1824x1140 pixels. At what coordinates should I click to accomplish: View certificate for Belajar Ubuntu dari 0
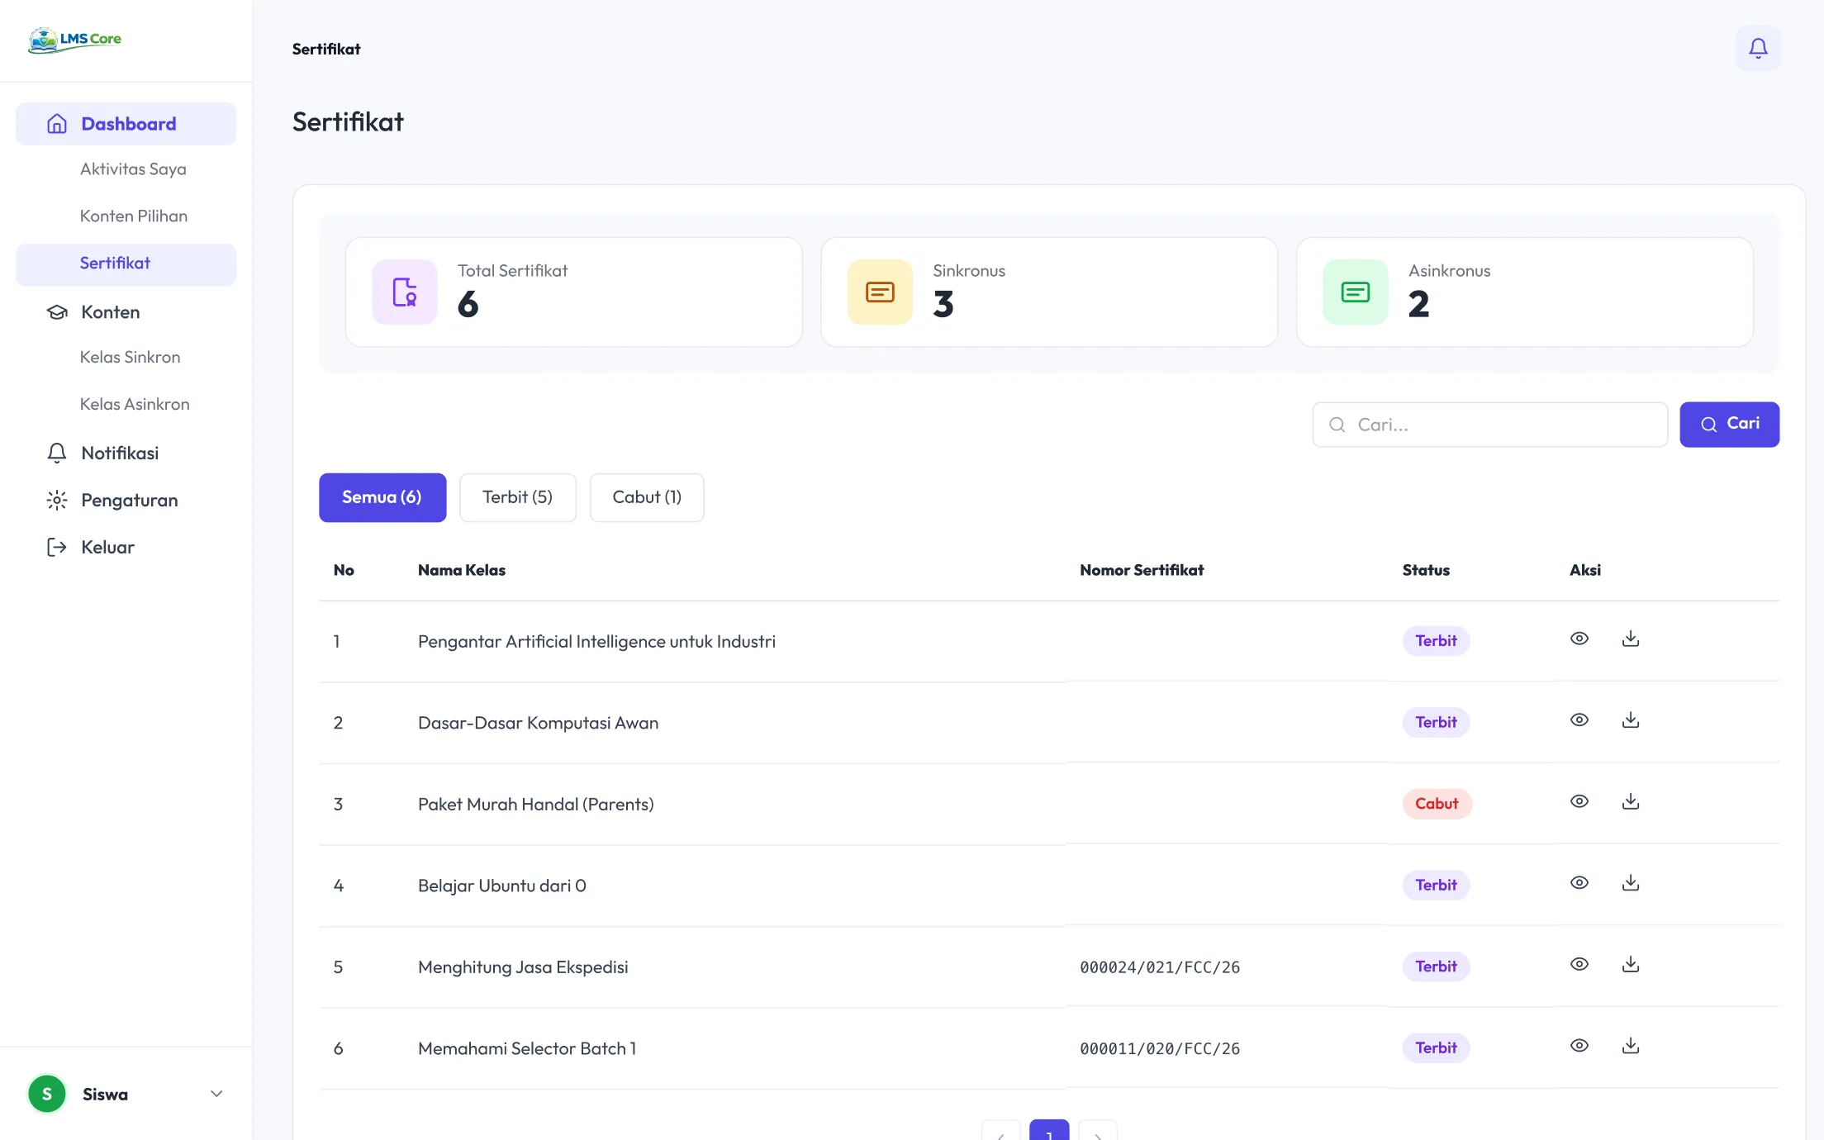click(1579, 882)
